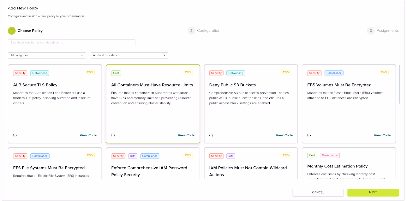Select the ALB Secure TLS Policy title
The width and height of the screenshot is (407, 201).
click(35, 85)
